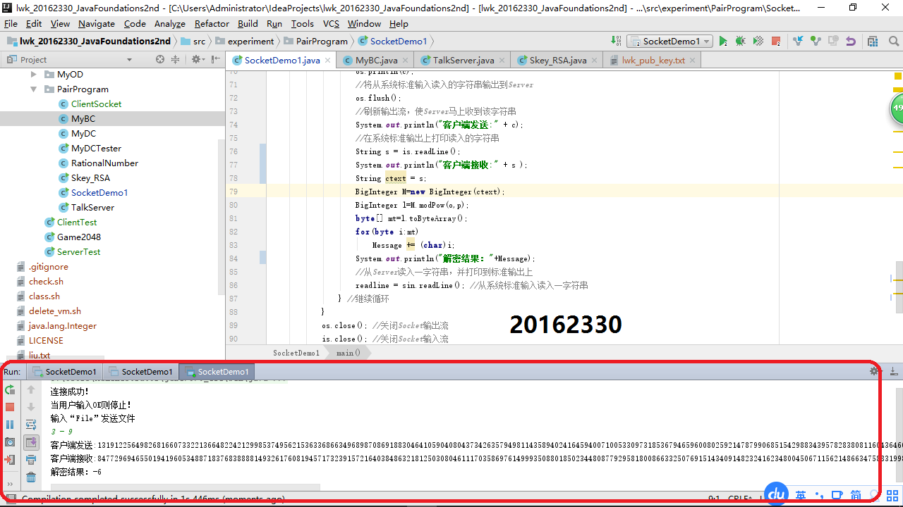
Task: Clear all console output with trash icon
Action: click(31, 477)
